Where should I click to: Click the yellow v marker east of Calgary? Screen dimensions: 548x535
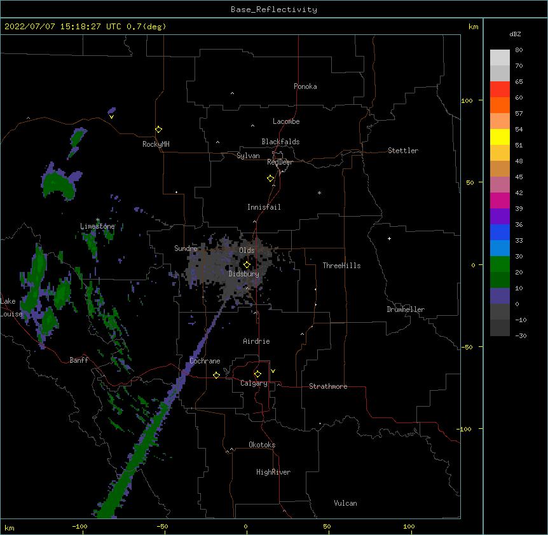[x=273, y=371]
